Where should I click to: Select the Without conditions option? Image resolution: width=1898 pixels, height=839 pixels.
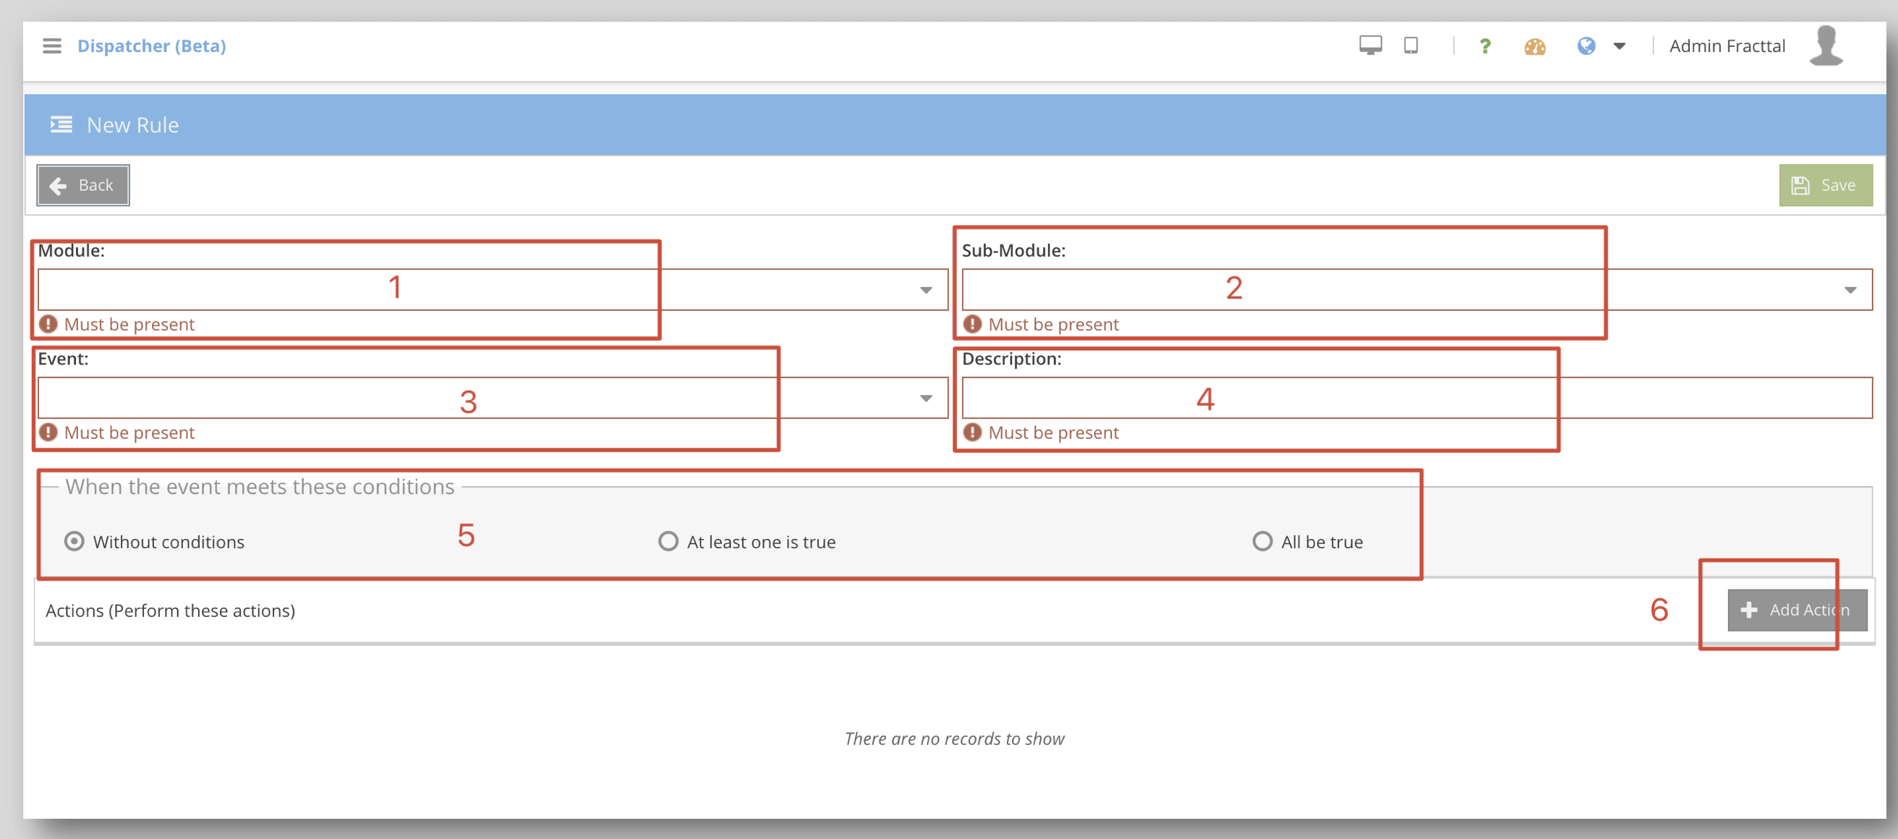[75, 542]
